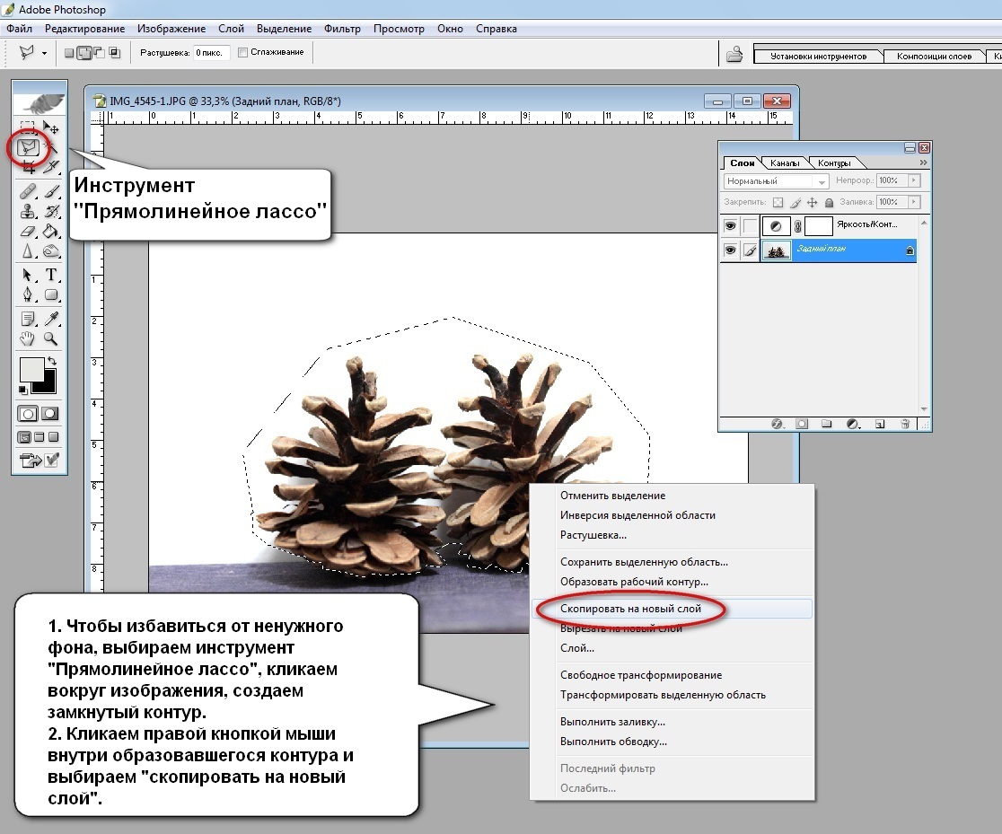Open the tool preset picker arrow
This screenshot has height=834, width=1002.
[44, 53]
